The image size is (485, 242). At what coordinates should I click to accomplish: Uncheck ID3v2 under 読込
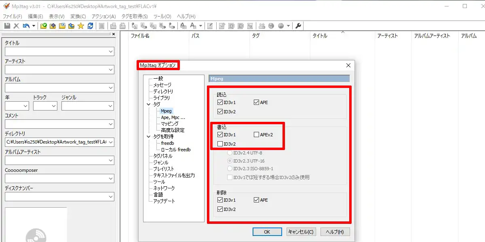point(220,112)
